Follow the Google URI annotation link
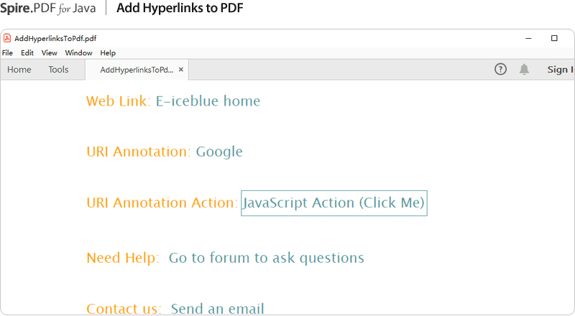Image resolution: width=575 pixels, height=316 pixels. tap(219, 152)
